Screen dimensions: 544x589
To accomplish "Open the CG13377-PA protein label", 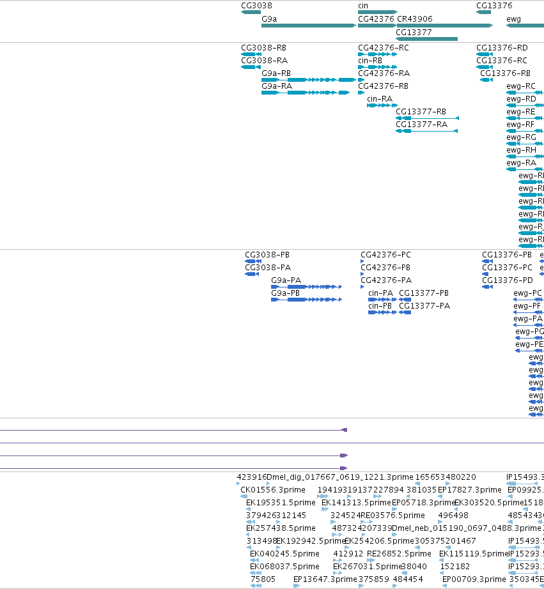I will click(x=424, y=306).
